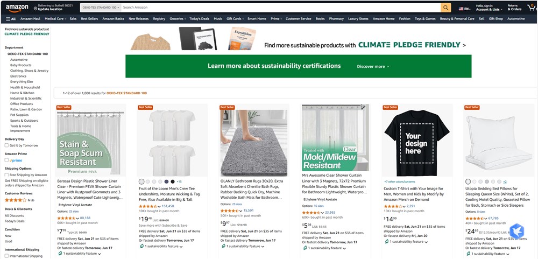Toggle the Prime checkbox filter
Viewport: 538px width, 259px height.
(x=6, y=160)
